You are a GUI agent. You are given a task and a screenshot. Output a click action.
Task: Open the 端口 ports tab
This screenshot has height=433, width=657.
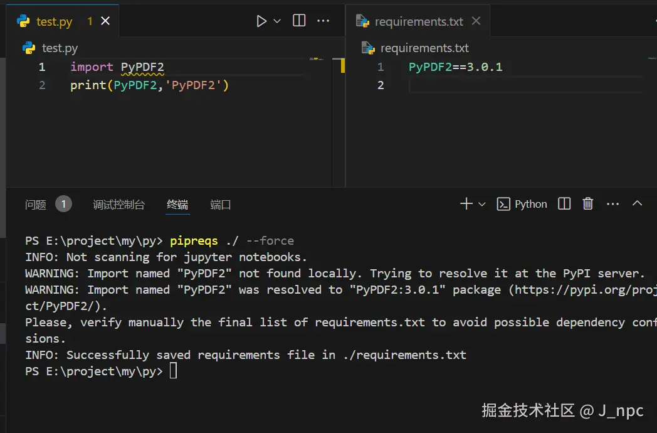221,205
